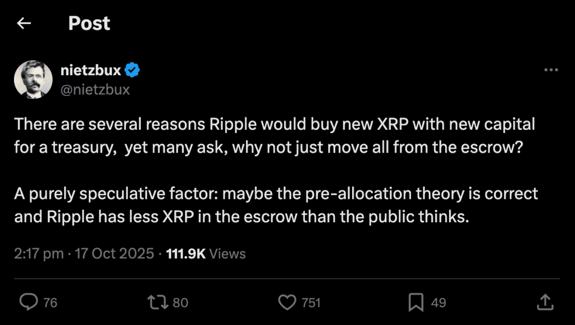Open the nietzbux display name link
Screen dimensions: 575x325
[90, 71]
